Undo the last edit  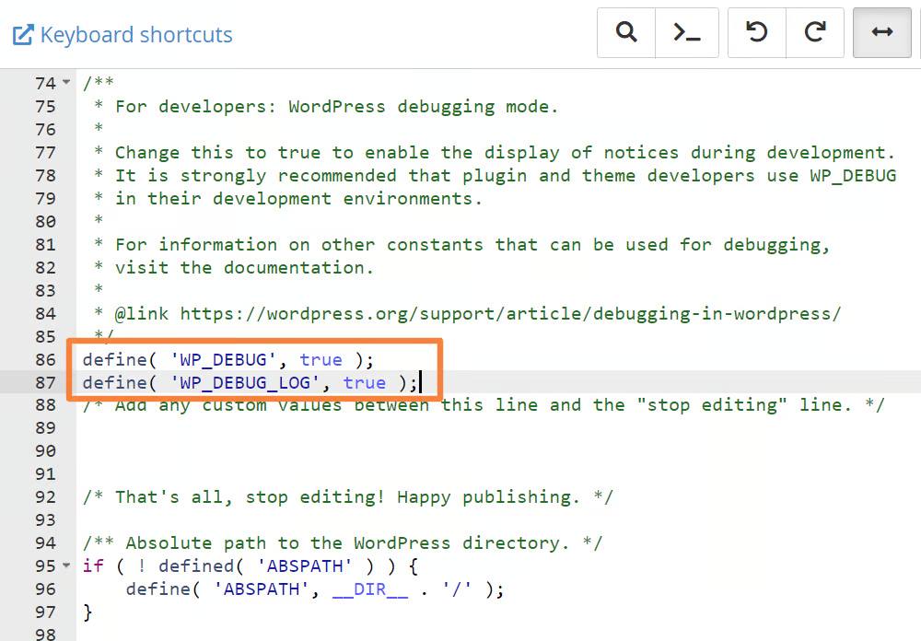(757, 32)
